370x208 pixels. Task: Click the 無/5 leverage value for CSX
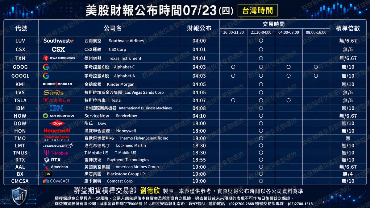point(348,50)
